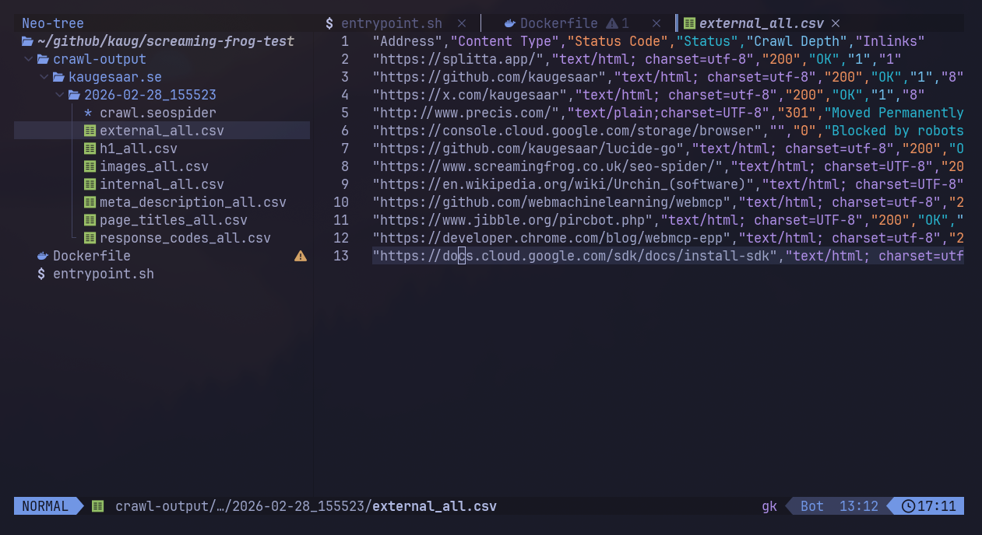982x535 pixels.
Task: Click the warning triangle next to Dockerfile
Action: (x=301, y=256)
